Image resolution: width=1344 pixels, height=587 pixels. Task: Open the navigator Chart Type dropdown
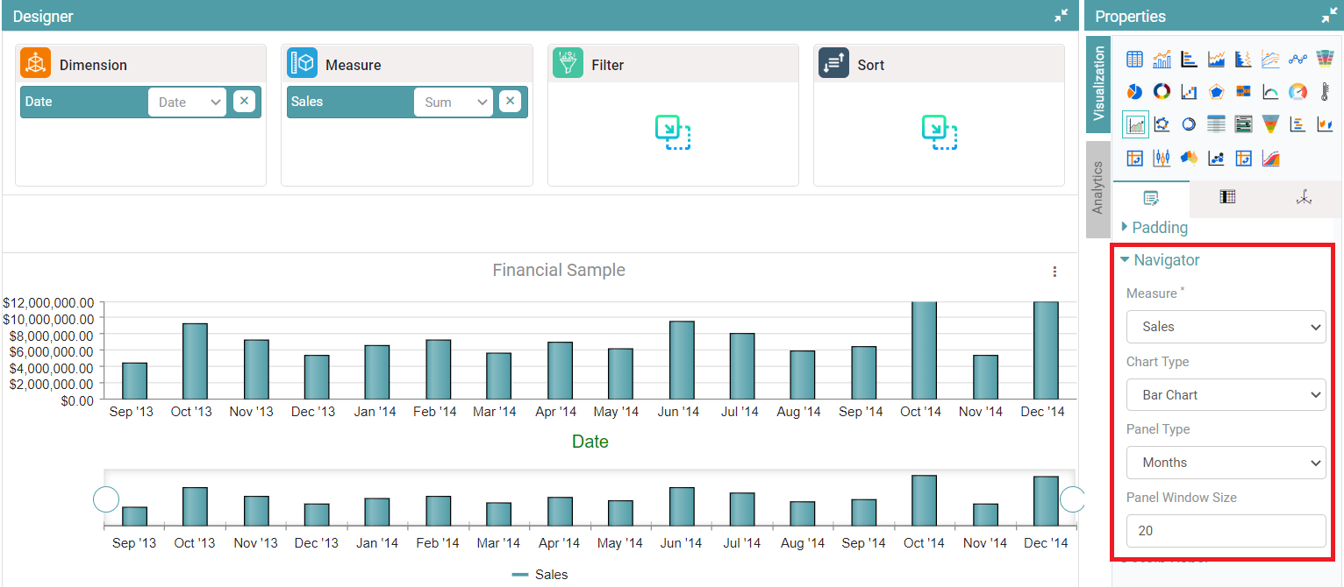(1226, 395)
